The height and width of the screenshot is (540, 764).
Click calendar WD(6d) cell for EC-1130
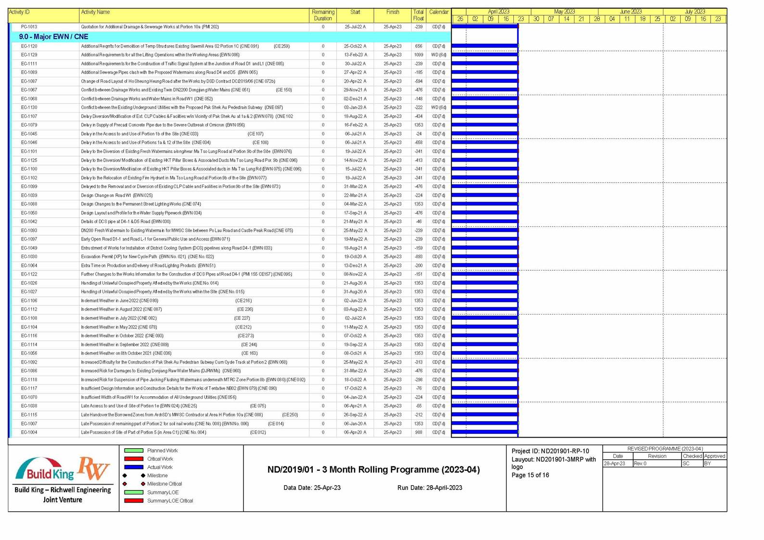tap(438, 107)
